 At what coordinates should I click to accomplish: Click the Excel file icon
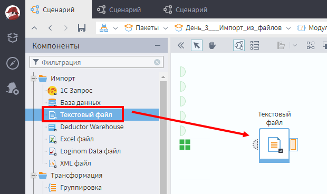click(x=52, y=139)
